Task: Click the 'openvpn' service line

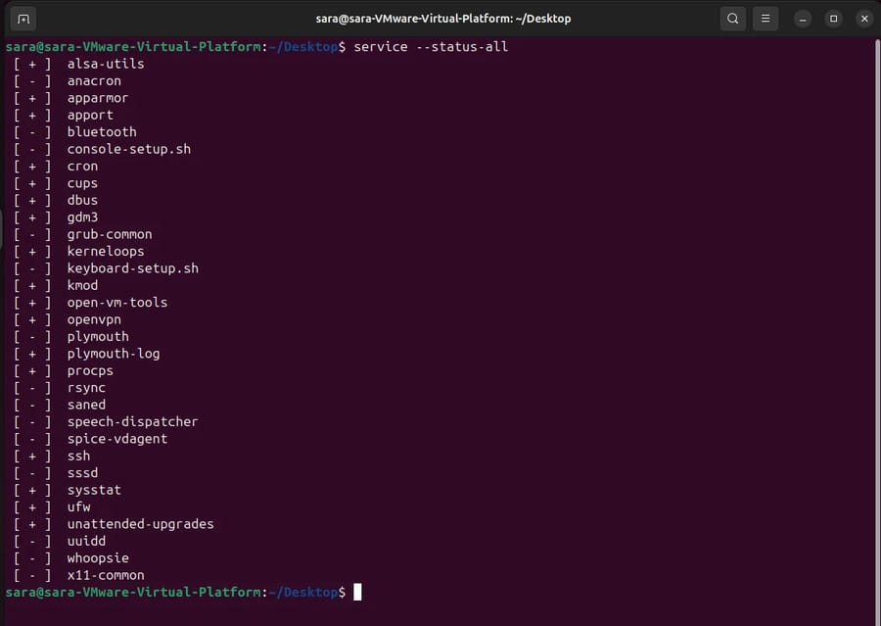Action: [x=68, y=319]
